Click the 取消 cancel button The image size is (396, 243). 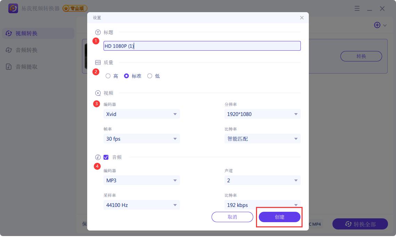point(232,217)
